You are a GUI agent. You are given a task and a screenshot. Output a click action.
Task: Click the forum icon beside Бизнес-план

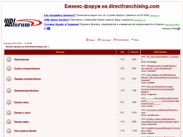pos(9,102)
